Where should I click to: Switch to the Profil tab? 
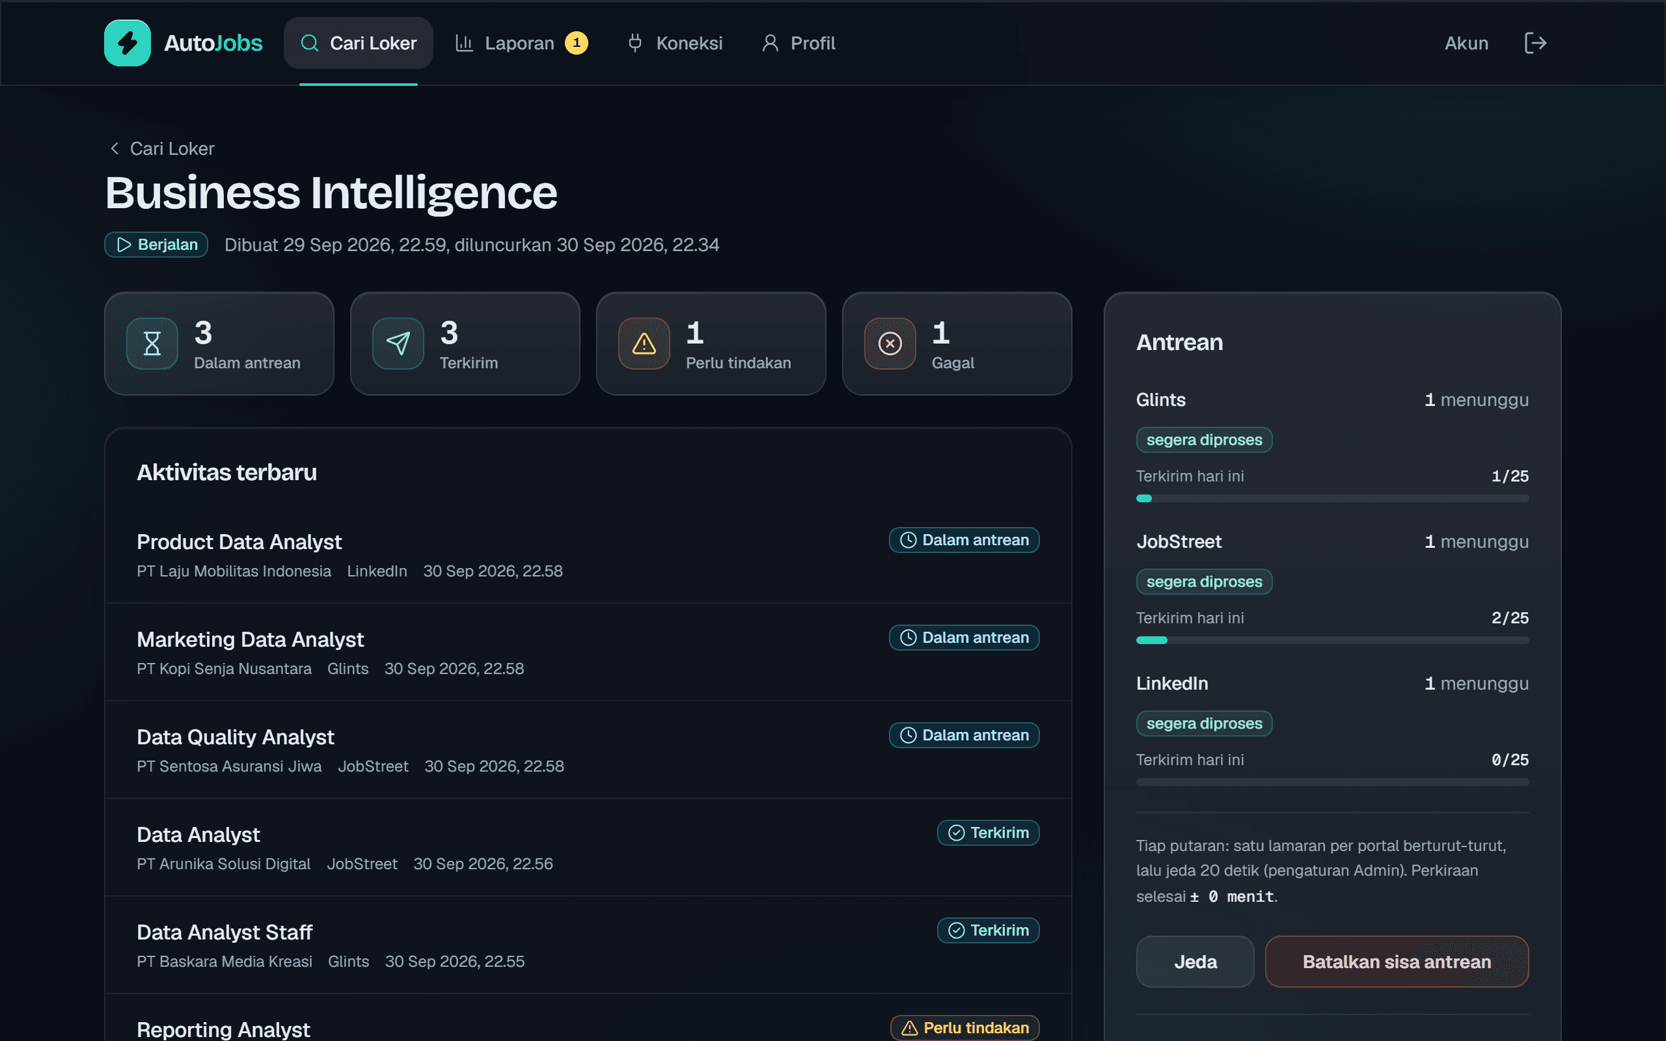[799, 43]
